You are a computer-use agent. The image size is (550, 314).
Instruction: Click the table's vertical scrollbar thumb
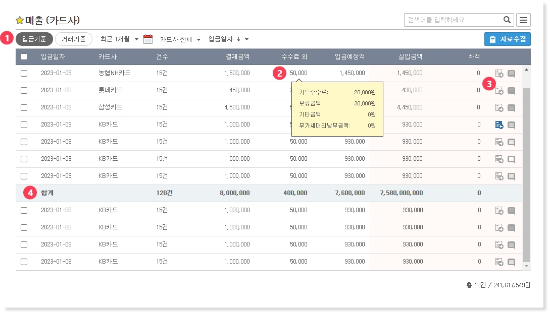coord(526,171)
